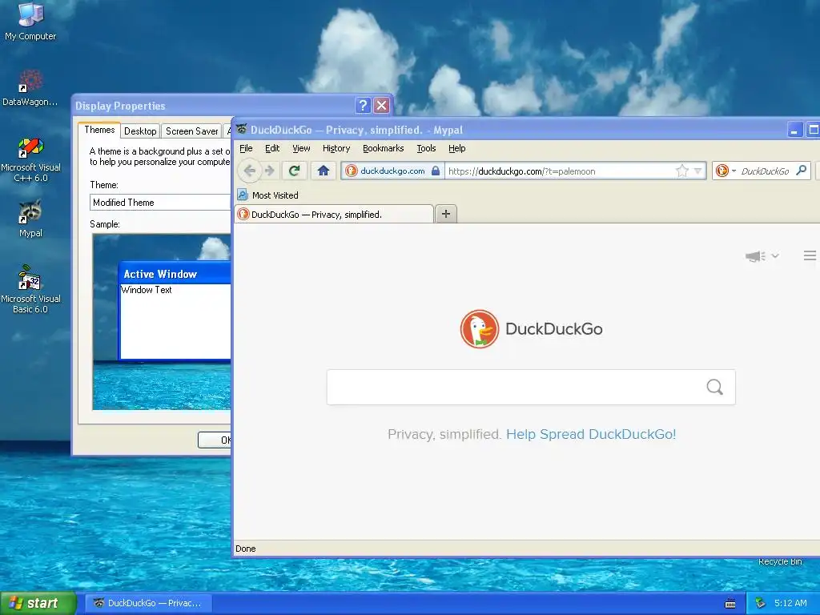The height and width of the screenshot is (615, 820).
Task: Click the Done status bar text
Action: coord(246,549)
